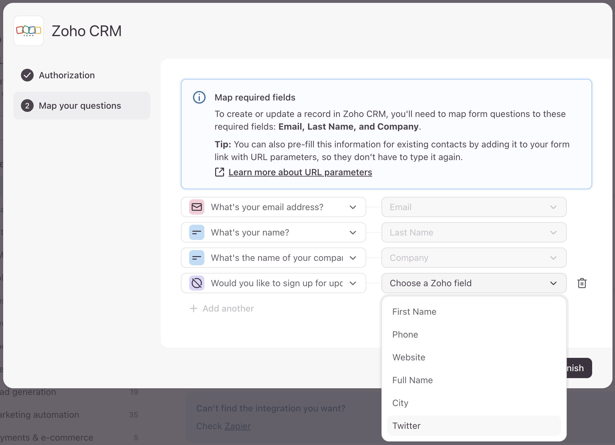Click the Map required fields heading
The height and width of the screenshot is (445, 615).
point(255,97)
